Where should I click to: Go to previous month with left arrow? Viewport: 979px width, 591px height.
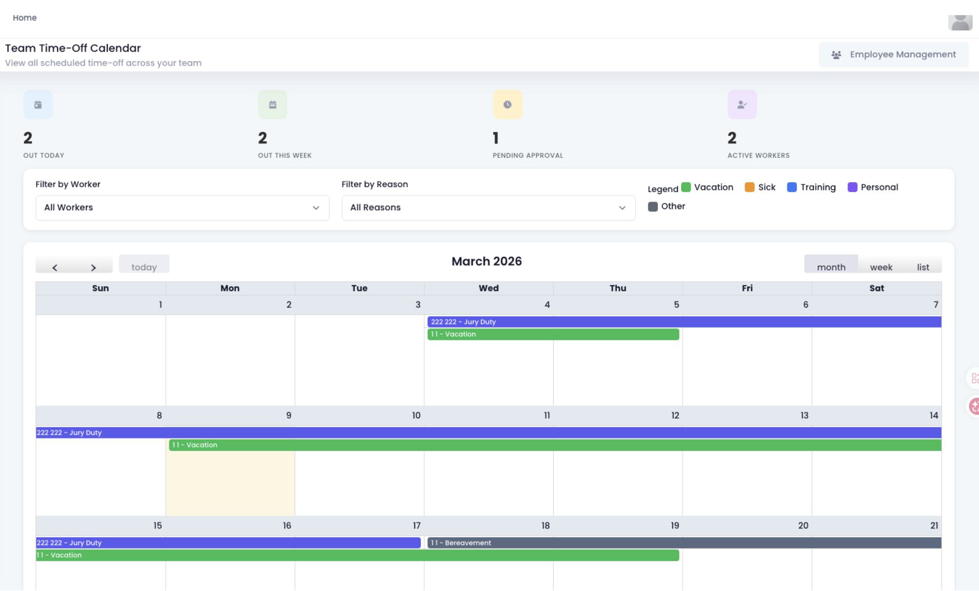[x=55, y=267]
